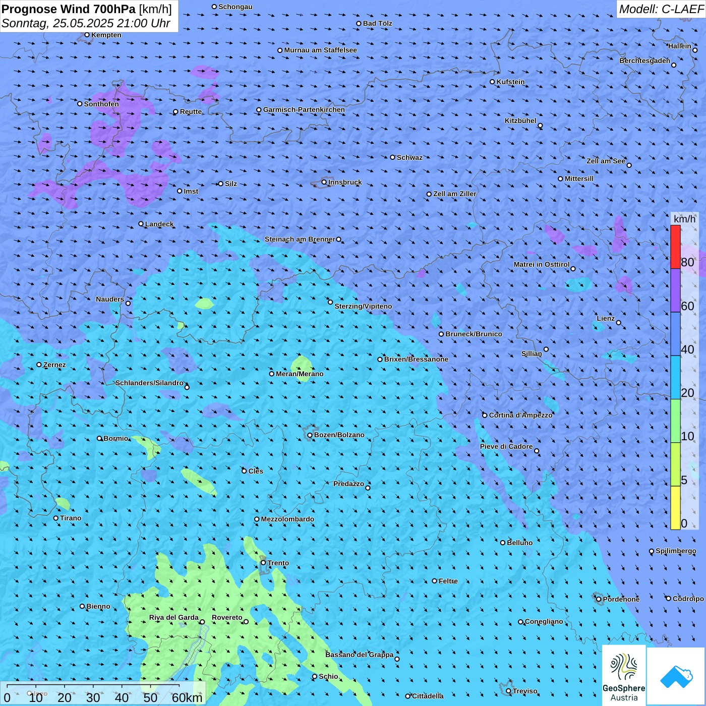
Task: Click the date 'Sonntag, 25.05.2025 21:00 Uhr'
Action: [x=86, y=23]
